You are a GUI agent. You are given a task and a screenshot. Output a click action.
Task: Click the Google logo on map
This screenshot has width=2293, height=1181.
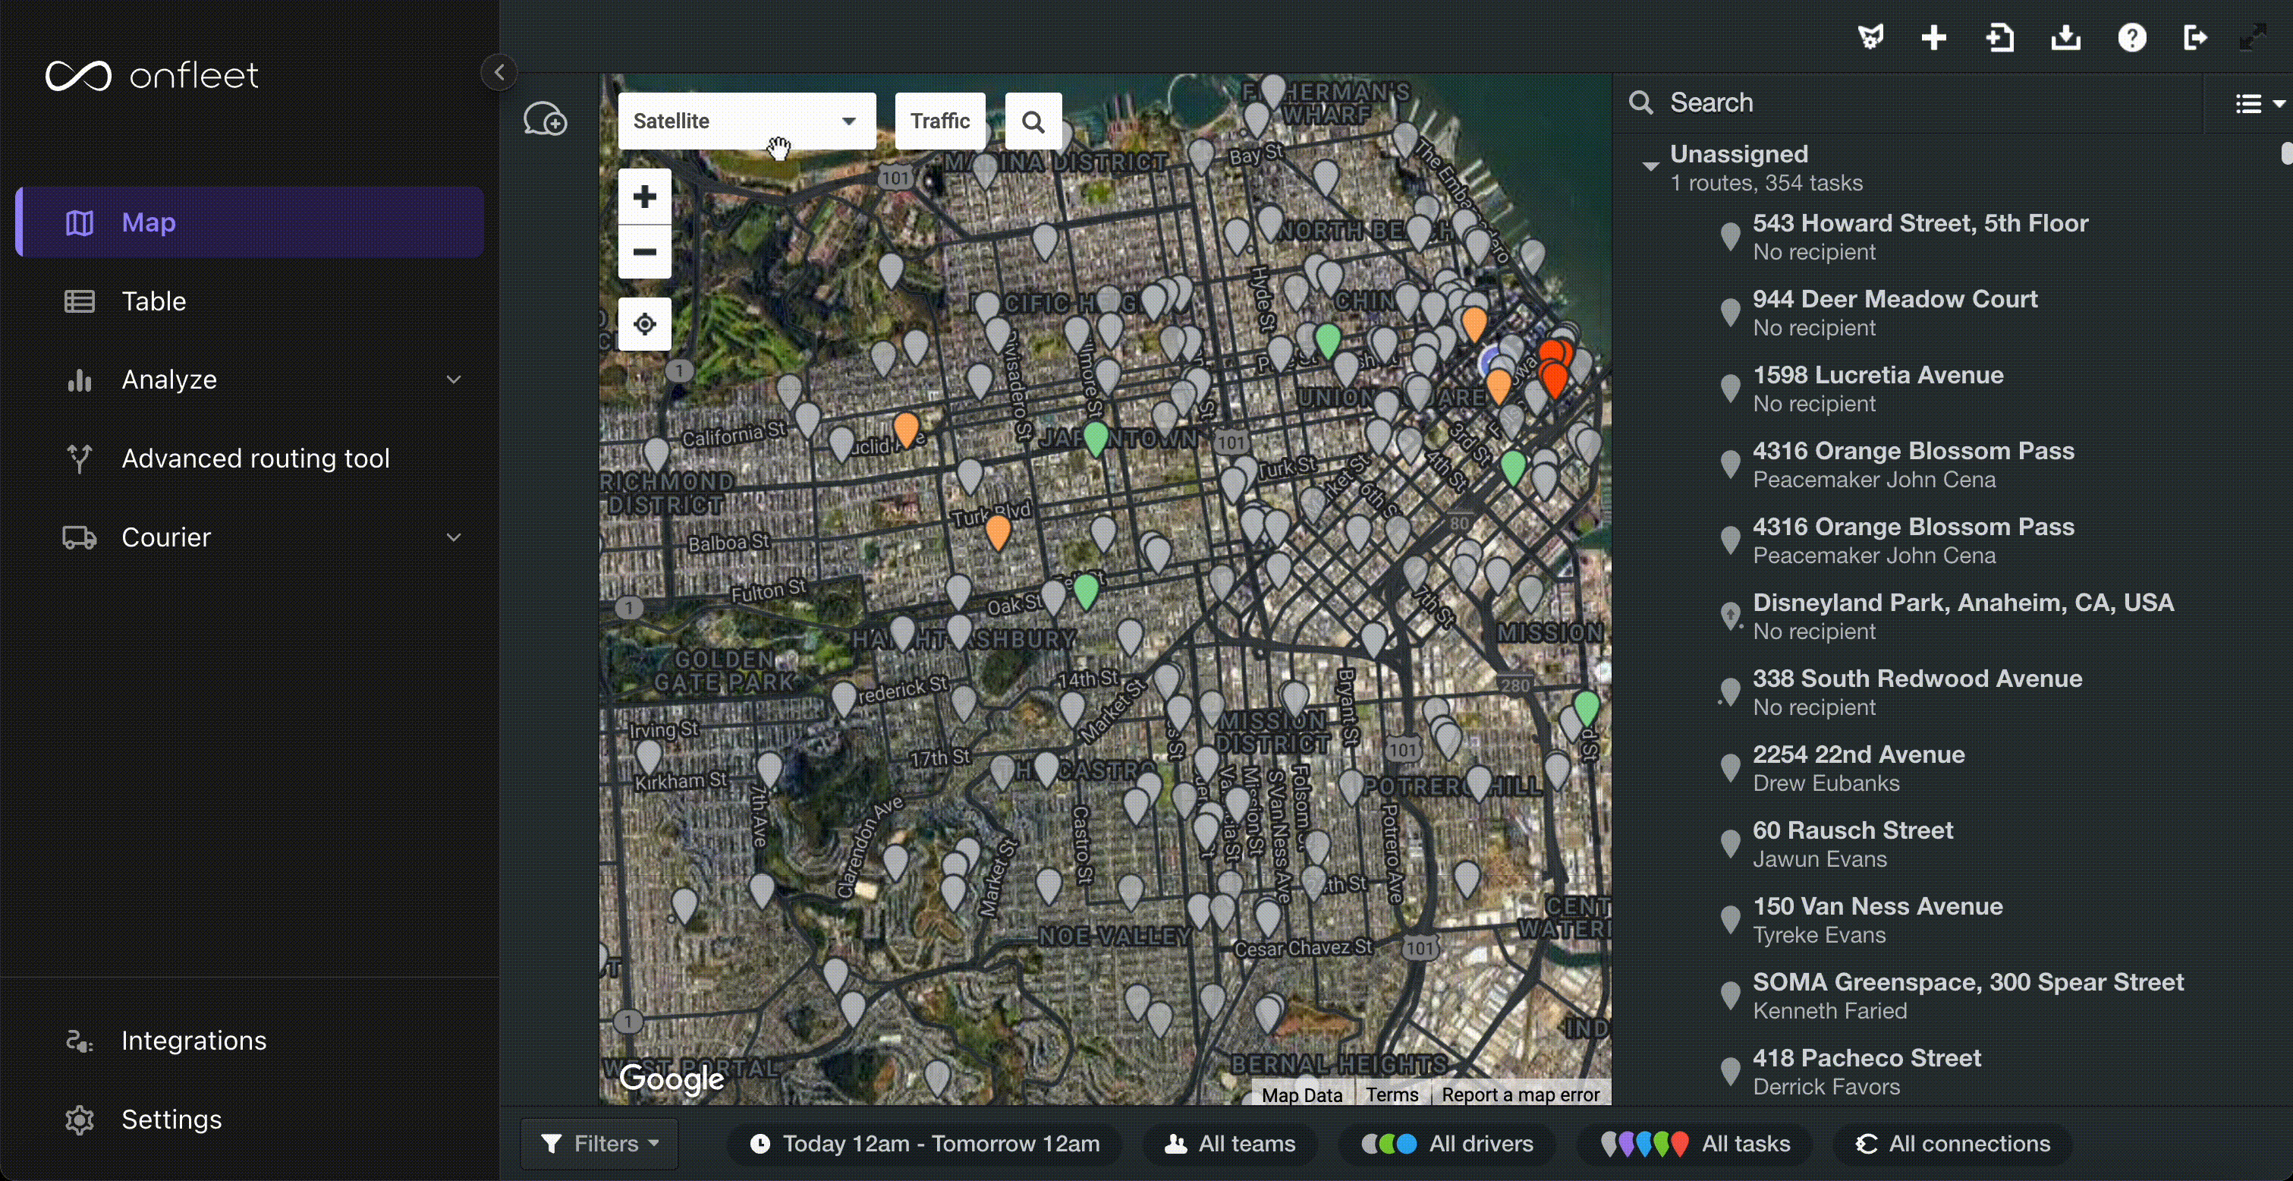point(672,1079)
